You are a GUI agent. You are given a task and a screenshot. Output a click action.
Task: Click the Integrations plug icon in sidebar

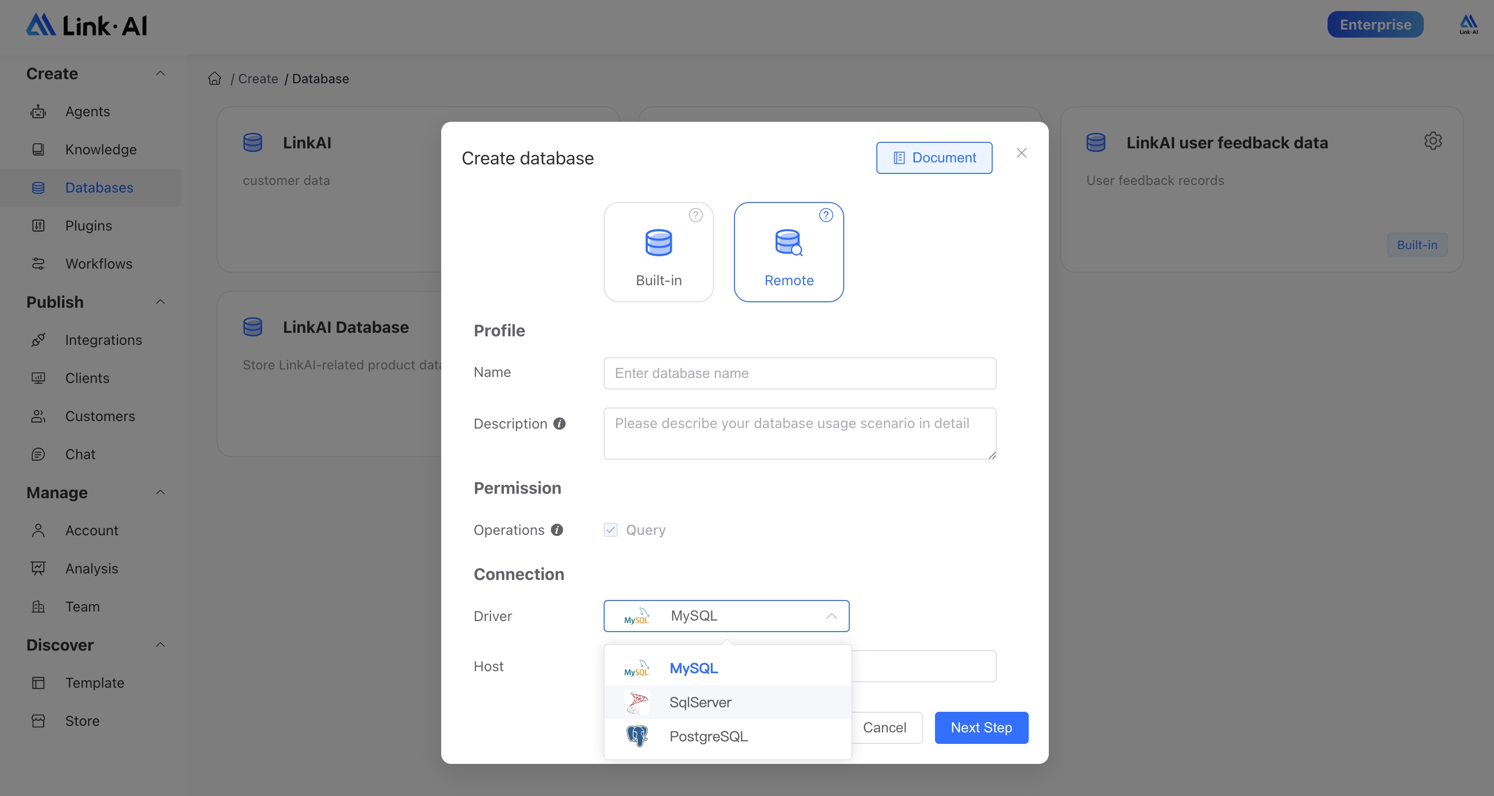38,340
